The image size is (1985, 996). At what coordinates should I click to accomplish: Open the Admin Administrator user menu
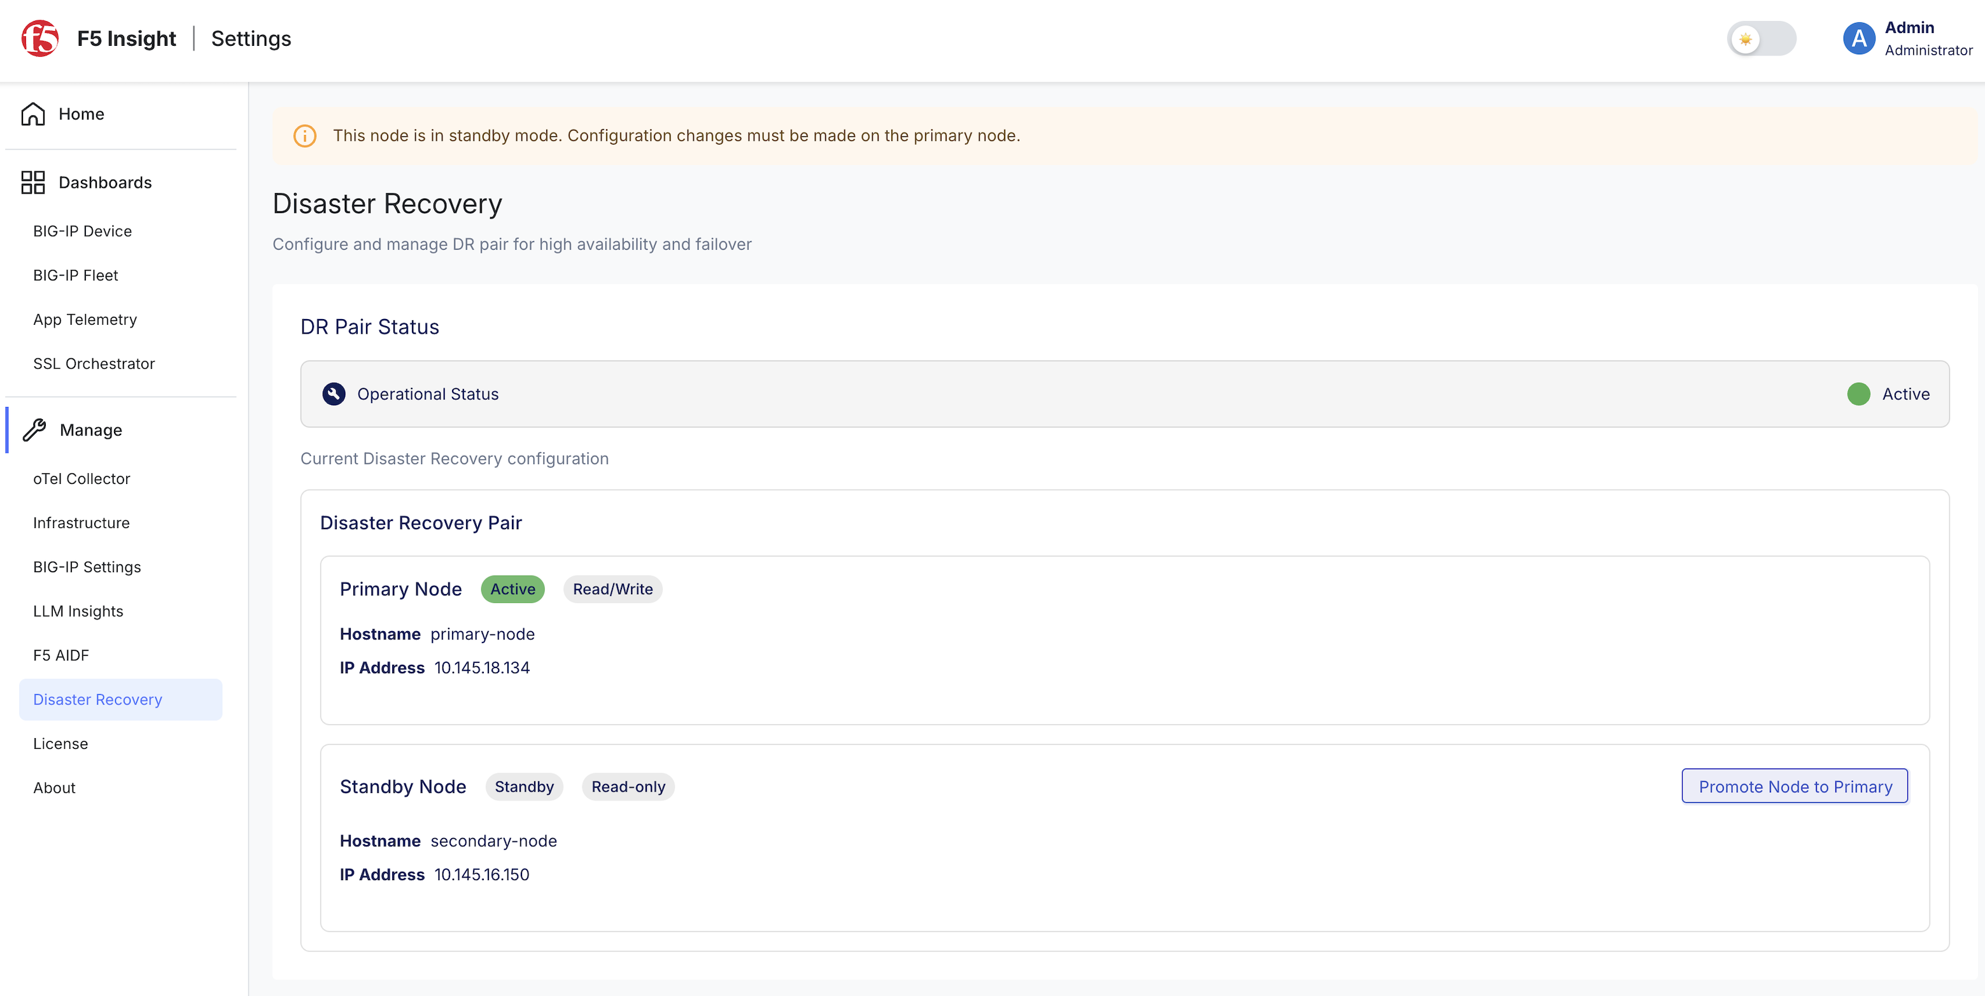[x=1908, y=39]
